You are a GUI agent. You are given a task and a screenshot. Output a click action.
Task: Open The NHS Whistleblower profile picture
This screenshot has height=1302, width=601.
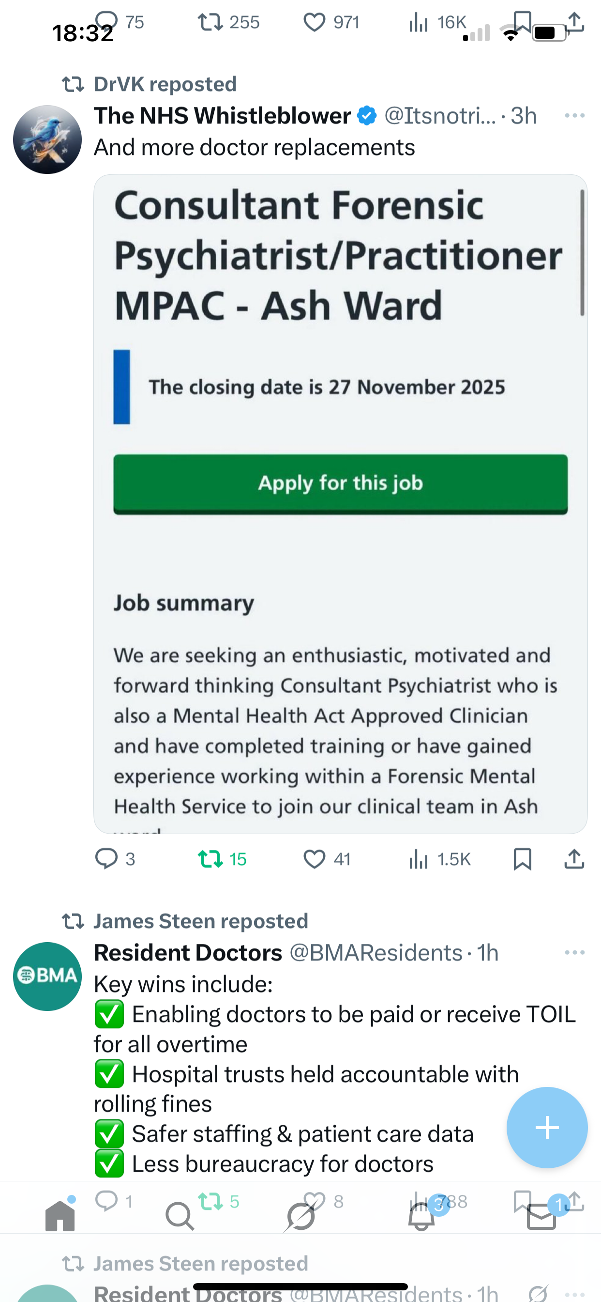[x=47, y=139]
